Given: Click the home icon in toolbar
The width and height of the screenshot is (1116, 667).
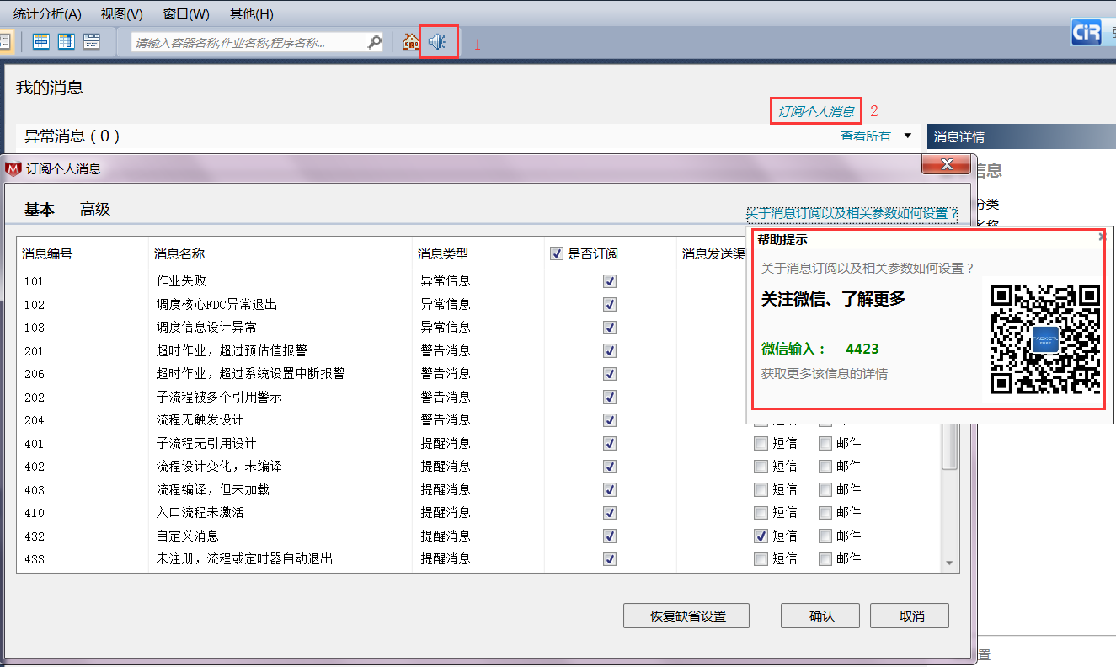Looking at the screenshot, I should pos(410,41).
